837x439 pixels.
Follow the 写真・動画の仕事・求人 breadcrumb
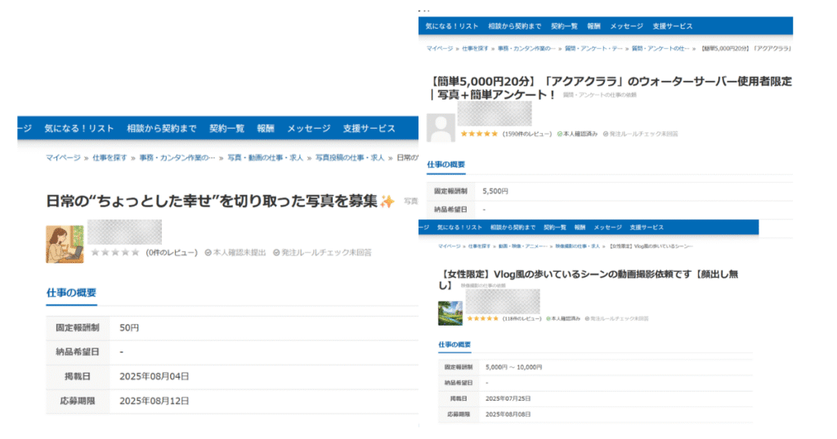(x=266, y=157)
